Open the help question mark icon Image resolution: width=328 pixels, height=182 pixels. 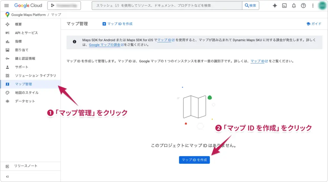[303, 6]
